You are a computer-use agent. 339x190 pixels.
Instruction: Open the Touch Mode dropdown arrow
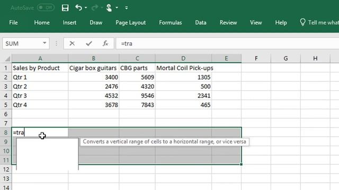pos(117,8)
